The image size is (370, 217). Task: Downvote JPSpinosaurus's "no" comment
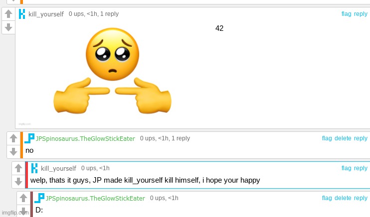click(x=13, y=151)
